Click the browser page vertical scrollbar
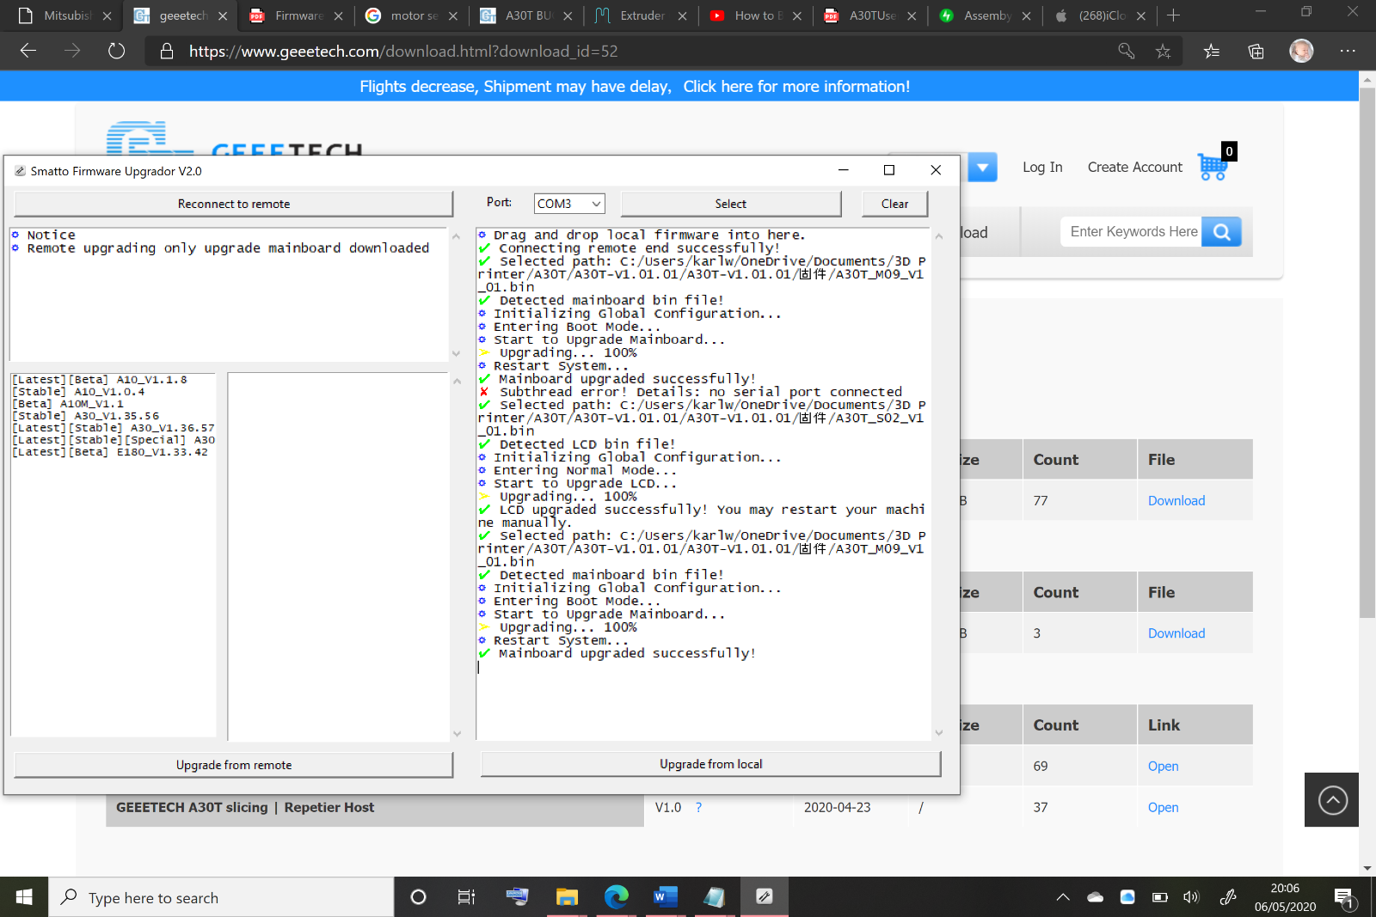The height and width of the screenshot is (917, 1376). tap(1367, 352)
